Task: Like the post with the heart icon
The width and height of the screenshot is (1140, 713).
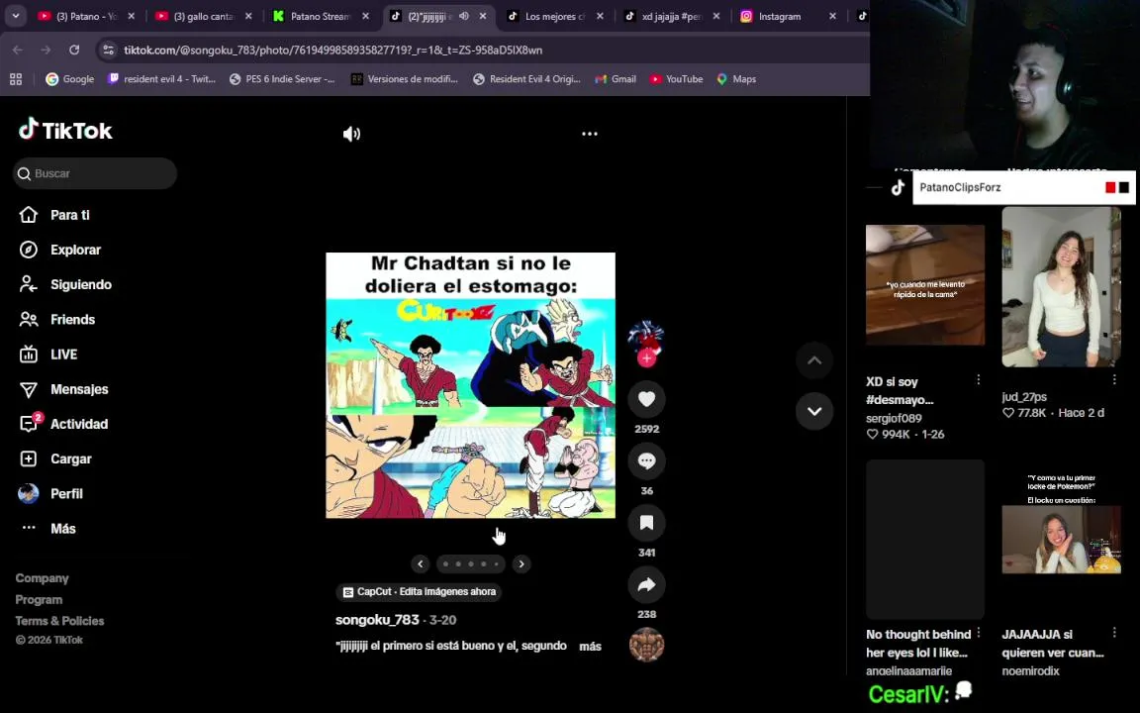Action: tap(646, 399)
